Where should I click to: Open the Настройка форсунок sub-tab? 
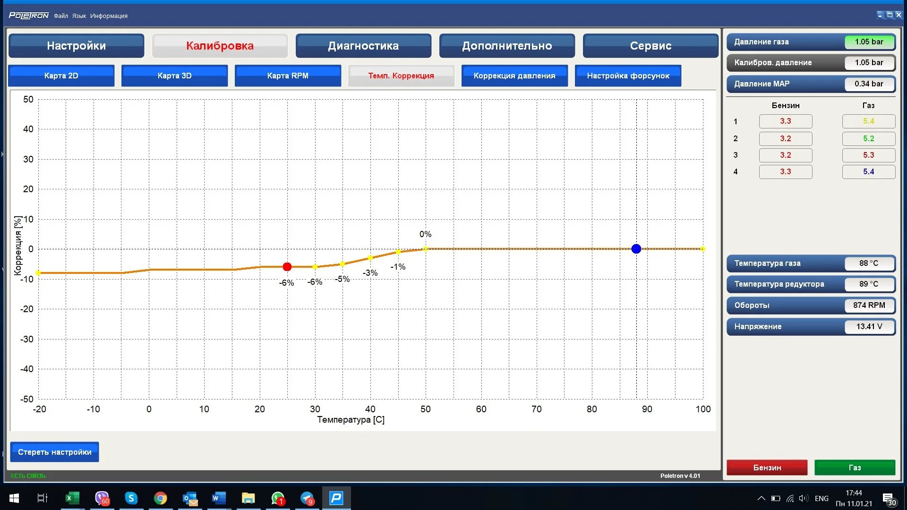(x=628, y=76)
